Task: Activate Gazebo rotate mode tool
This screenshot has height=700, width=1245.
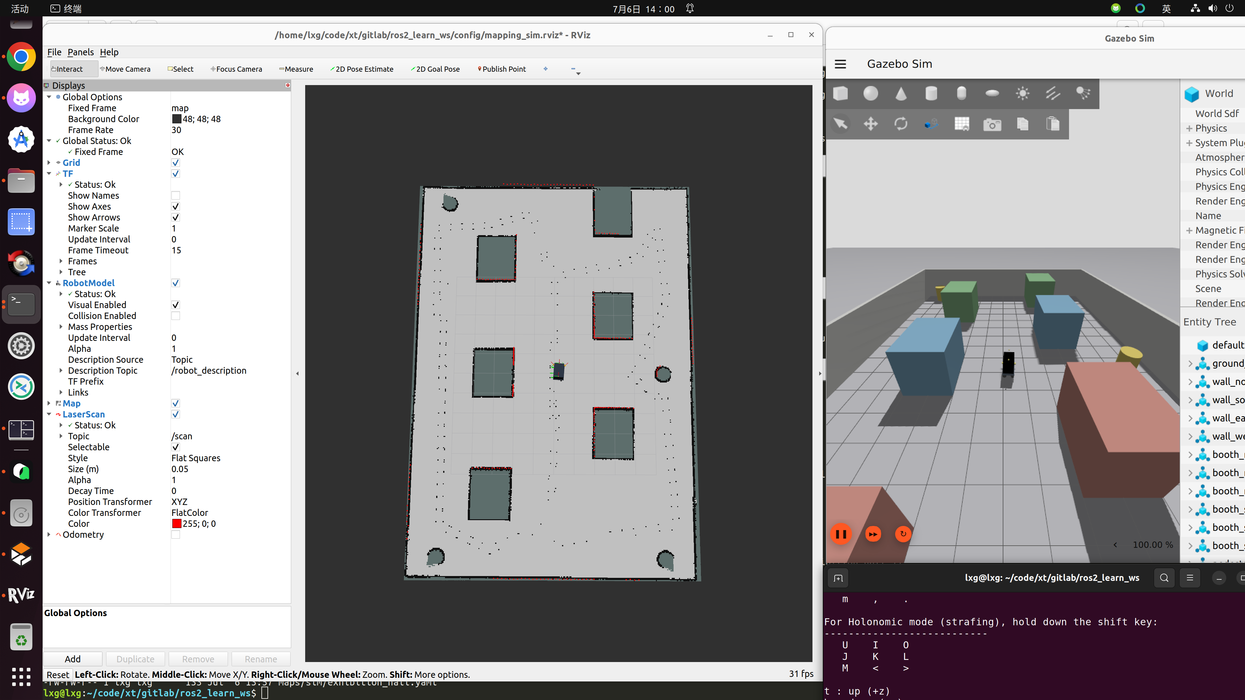Action: 901,124
